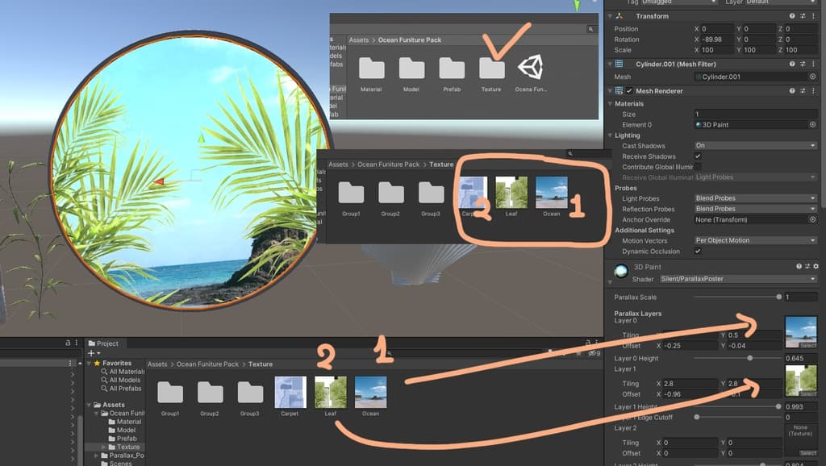Open Reflection Probes dropdown
826x466 pixels.
coord(755,209)
